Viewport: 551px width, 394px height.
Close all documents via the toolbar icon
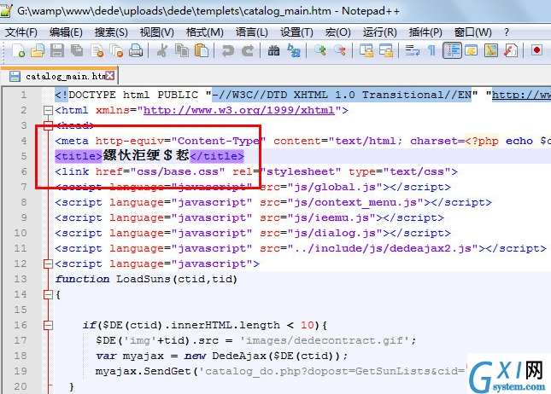[116, 50]
